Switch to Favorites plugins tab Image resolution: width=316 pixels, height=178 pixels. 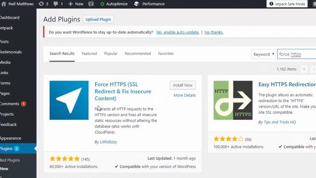coord(166,53)
